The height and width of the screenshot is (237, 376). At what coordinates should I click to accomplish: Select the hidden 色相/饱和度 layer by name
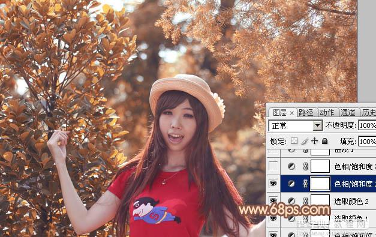point(355,166)
